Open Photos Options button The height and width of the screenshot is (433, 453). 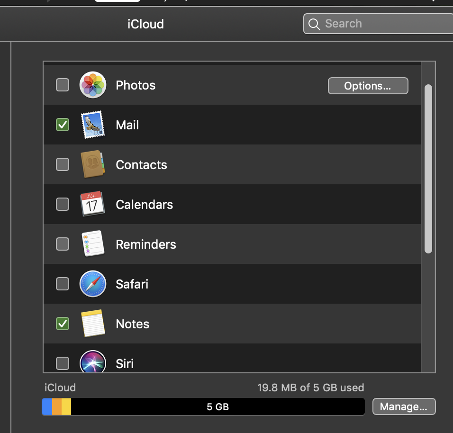pos(368,86)
